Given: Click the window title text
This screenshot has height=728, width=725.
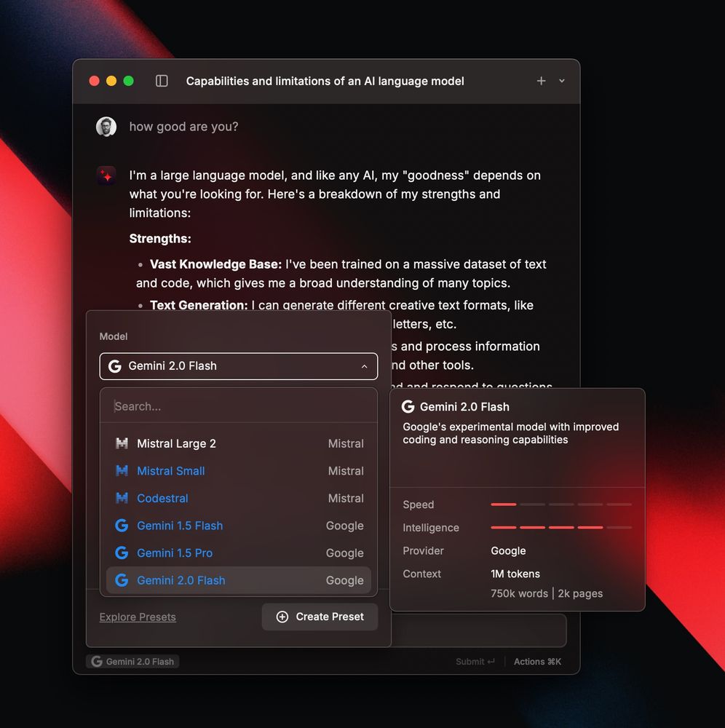Looking at the screenshot, I should tap(325, 82).
